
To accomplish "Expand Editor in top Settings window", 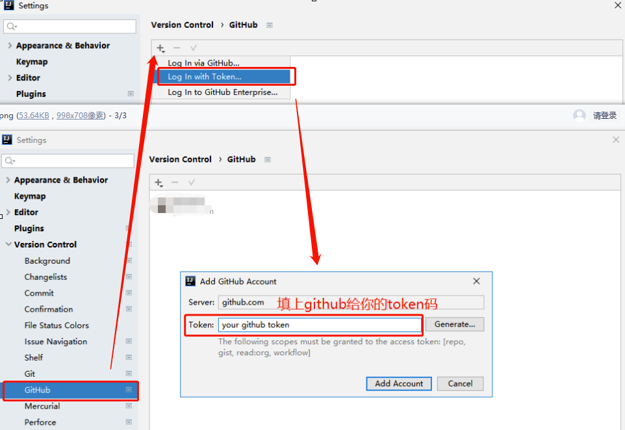I will (10, 78).
